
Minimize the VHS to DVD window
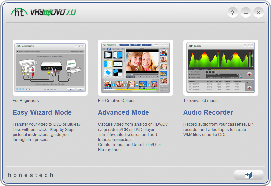[246, 13]
